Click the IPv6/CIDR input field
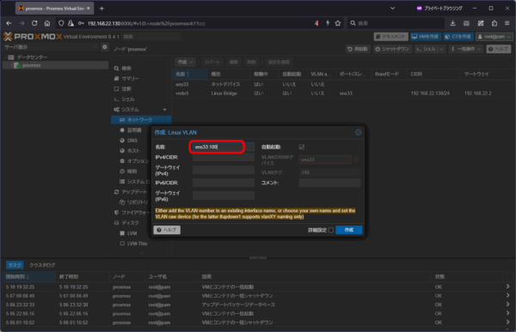516x332 pixels. pos(223,183)
